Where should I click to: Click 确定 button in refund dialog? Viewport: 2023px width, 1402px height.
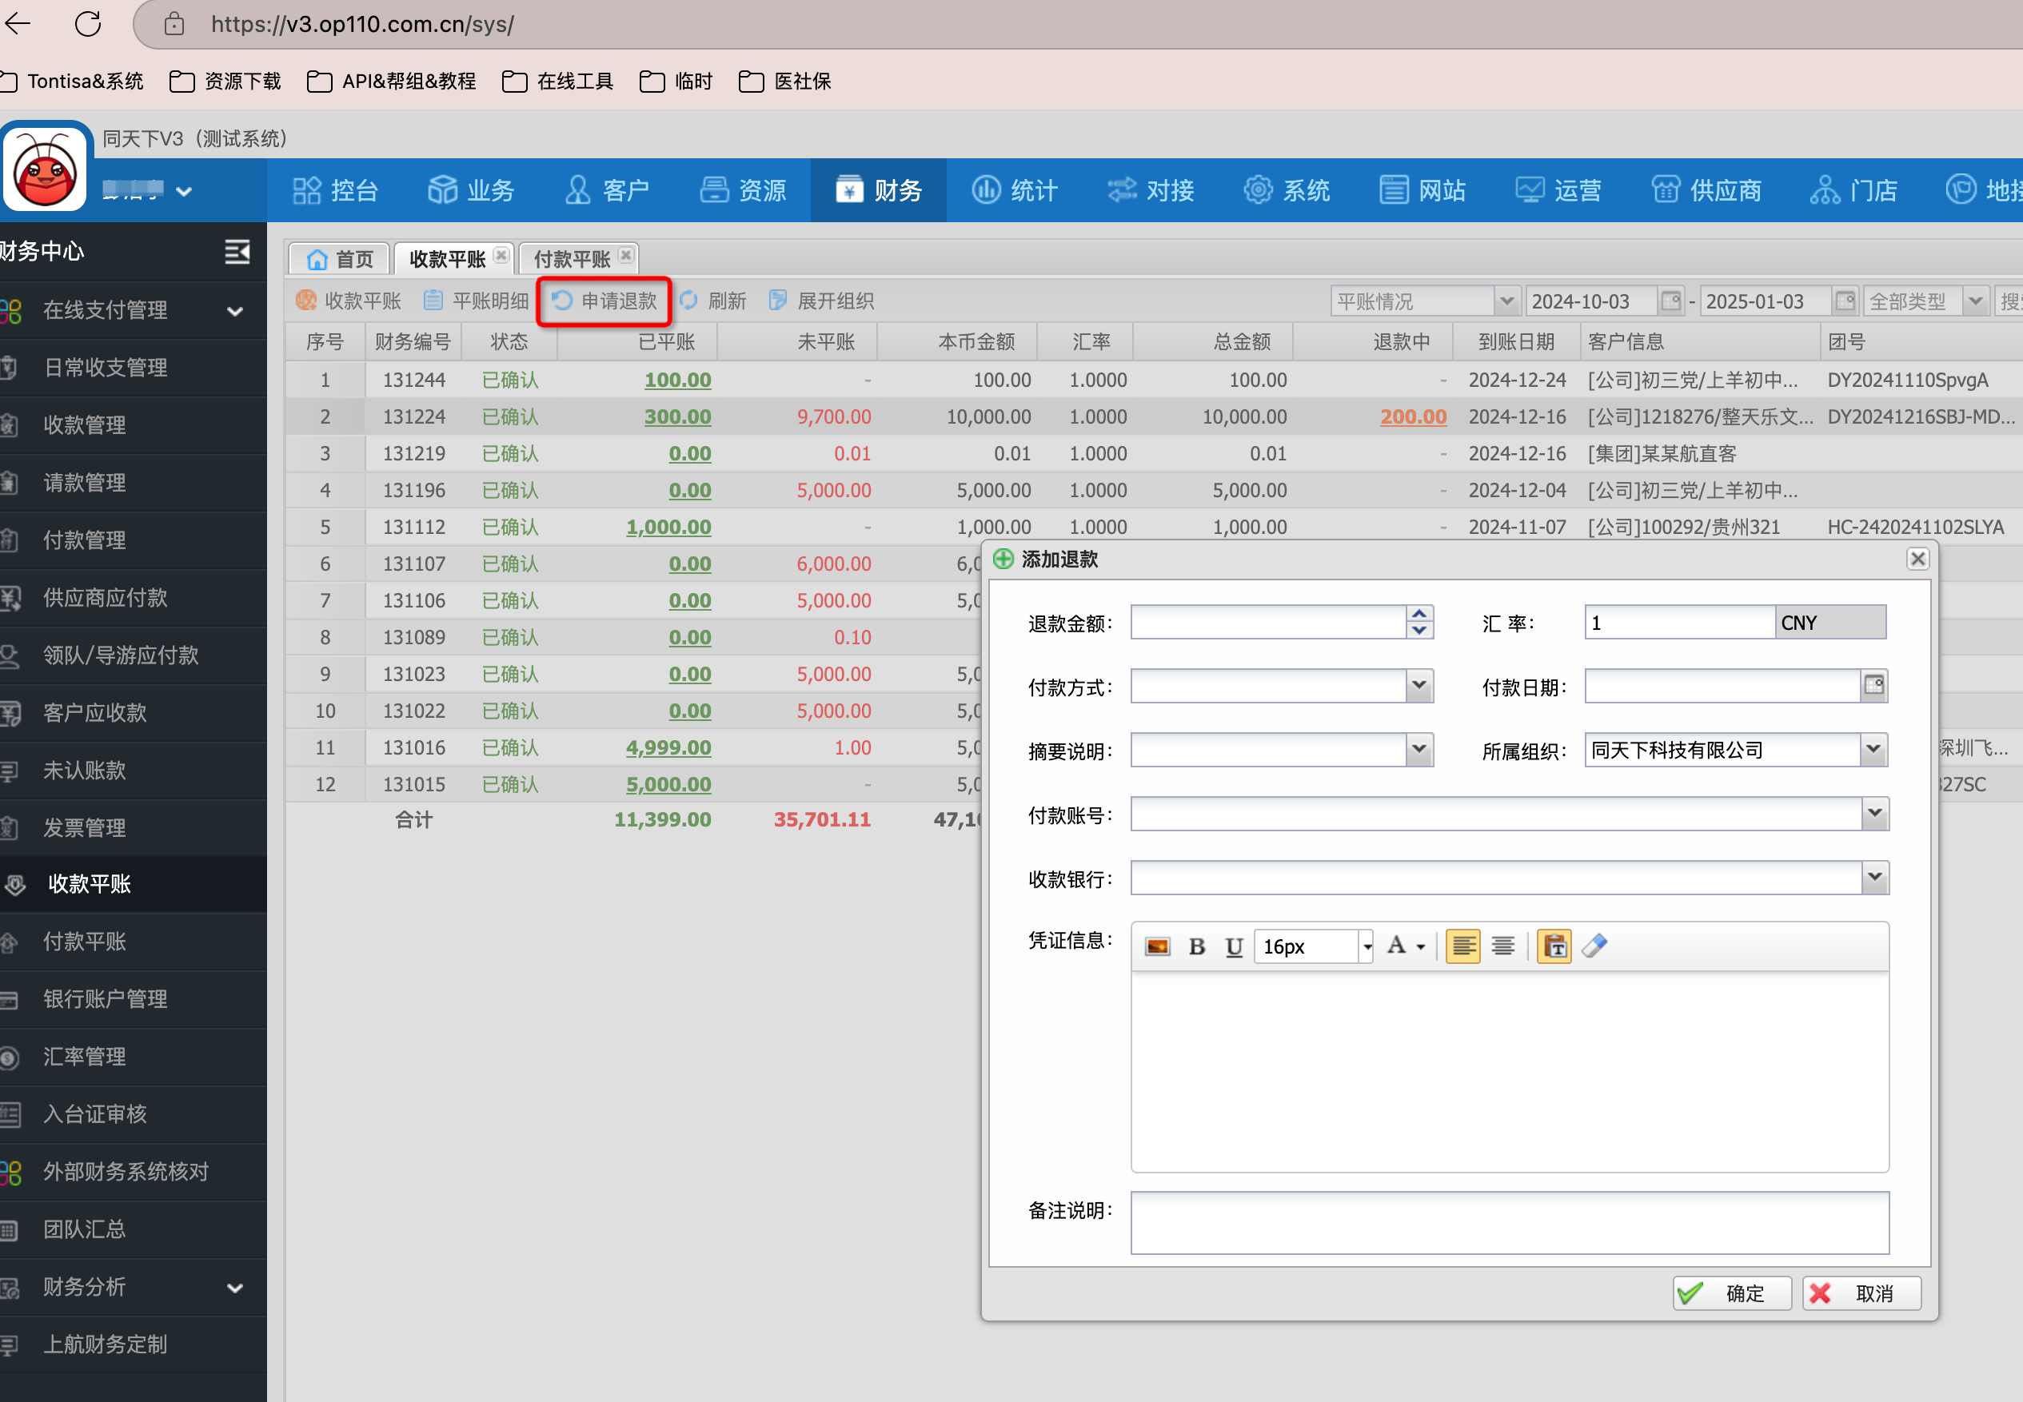(1731, 1293)
